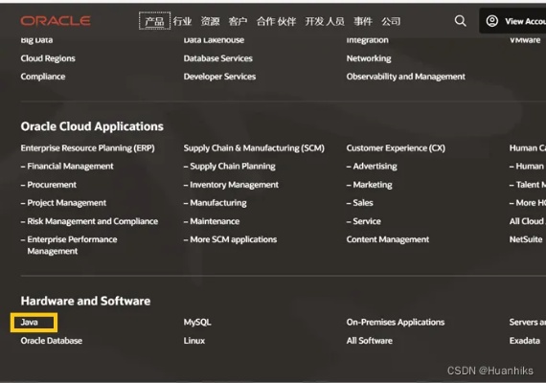This screenshot has width=546, height=383.
Task: Open the NetSuite link
Action: (x=526, y=239)
